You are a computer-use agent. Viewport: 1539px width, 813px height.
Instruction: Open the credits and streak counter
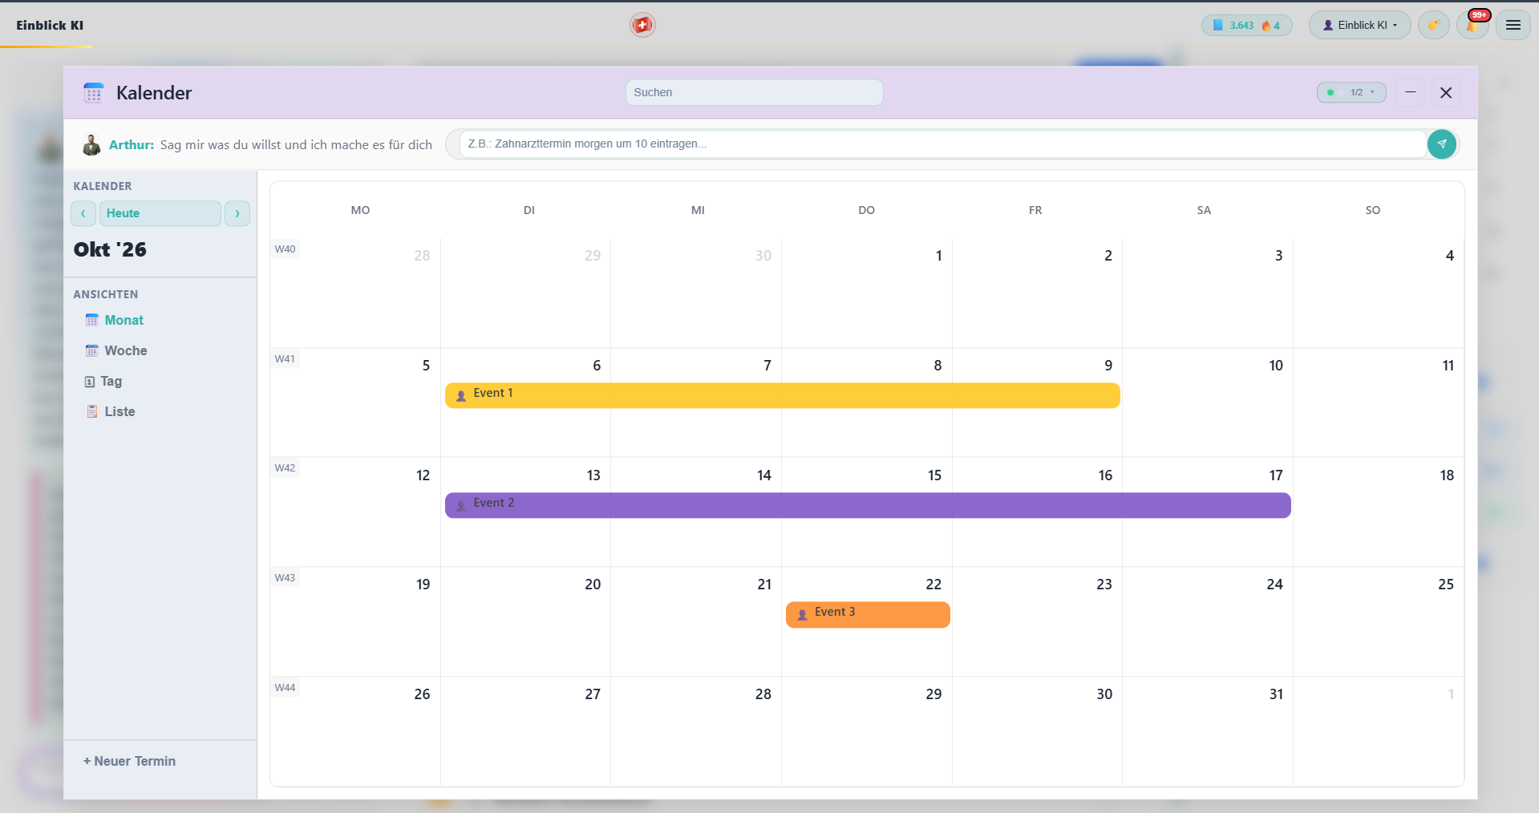(x=1246, y=25)
